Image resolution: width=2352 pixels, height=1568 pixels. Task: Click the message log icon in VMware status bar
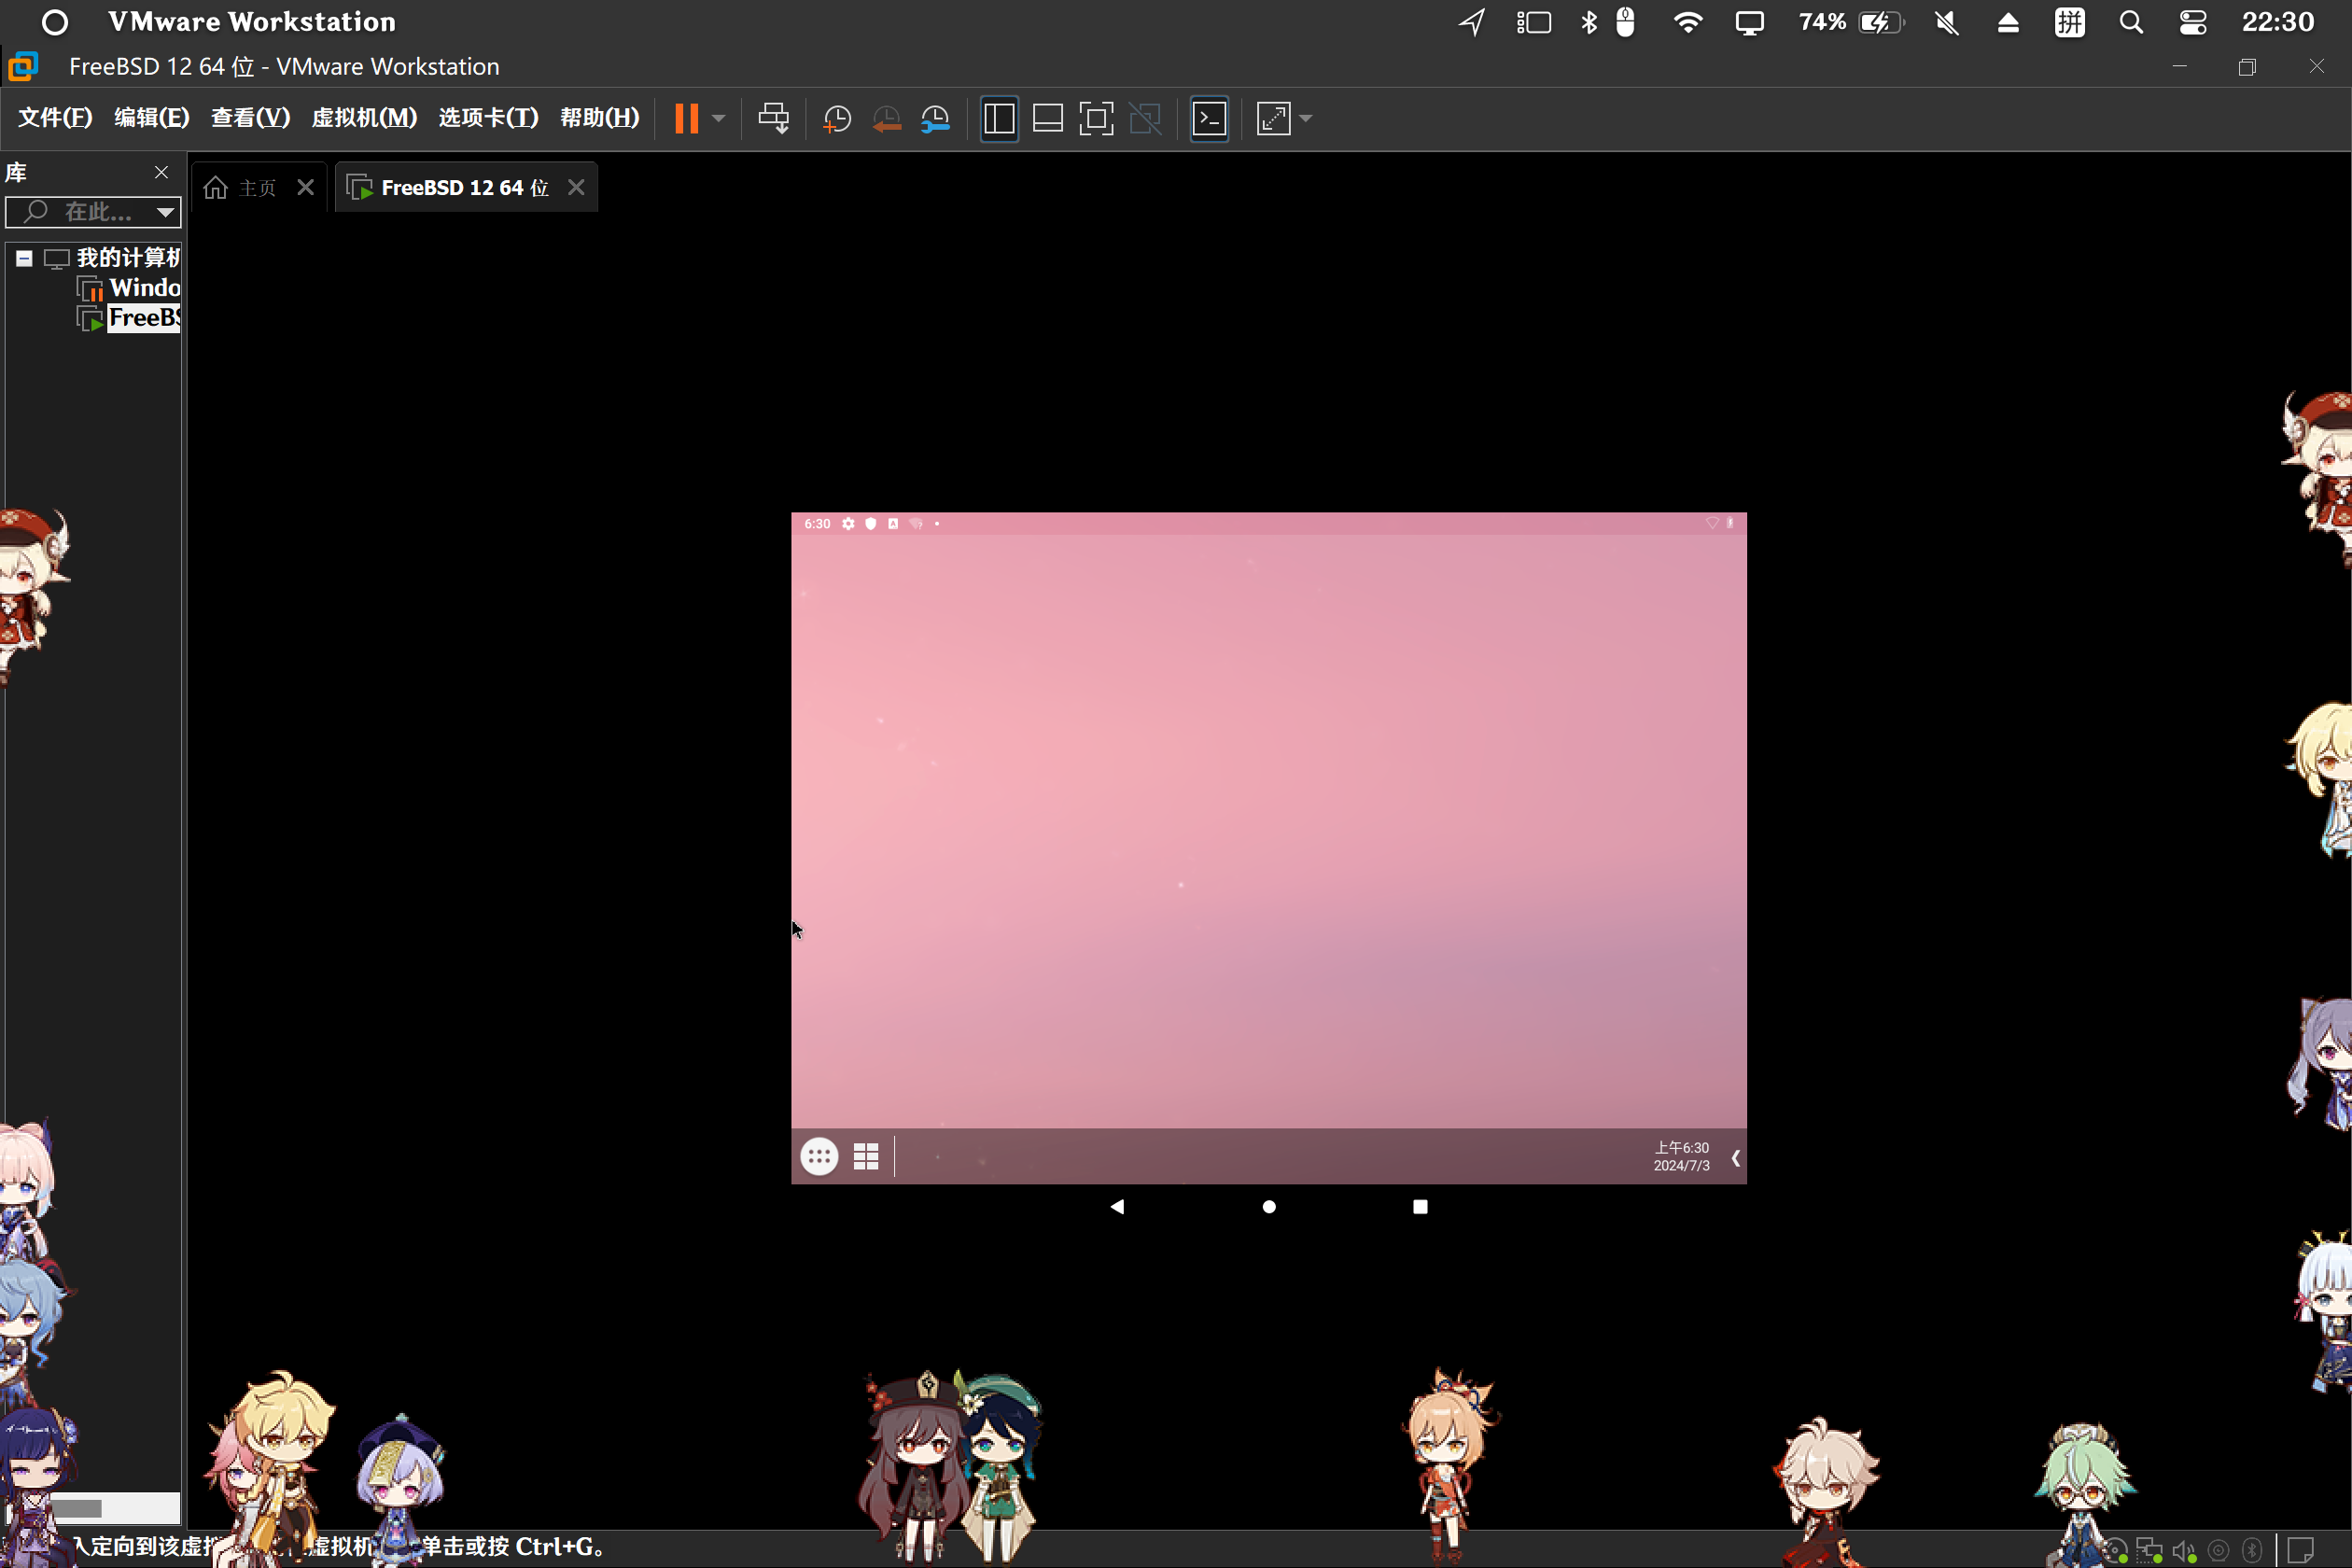[x=2300, y=1550]
